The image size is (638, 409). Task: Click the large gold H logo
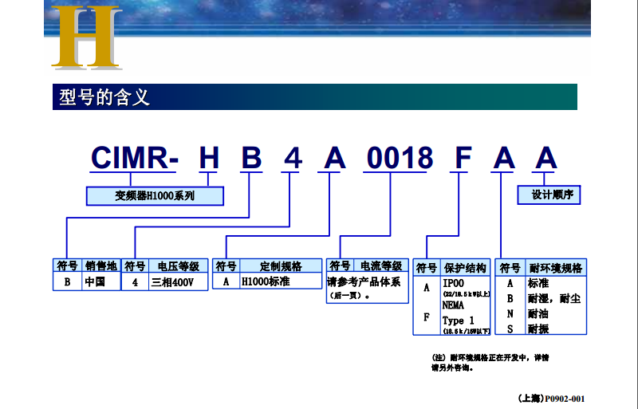tap(86, 37)
